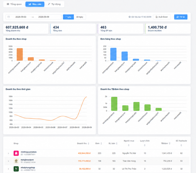Expand the nhatphongshop row
Image resolution: width=196 pixels, height=173 pixels.
coord(8,169)
